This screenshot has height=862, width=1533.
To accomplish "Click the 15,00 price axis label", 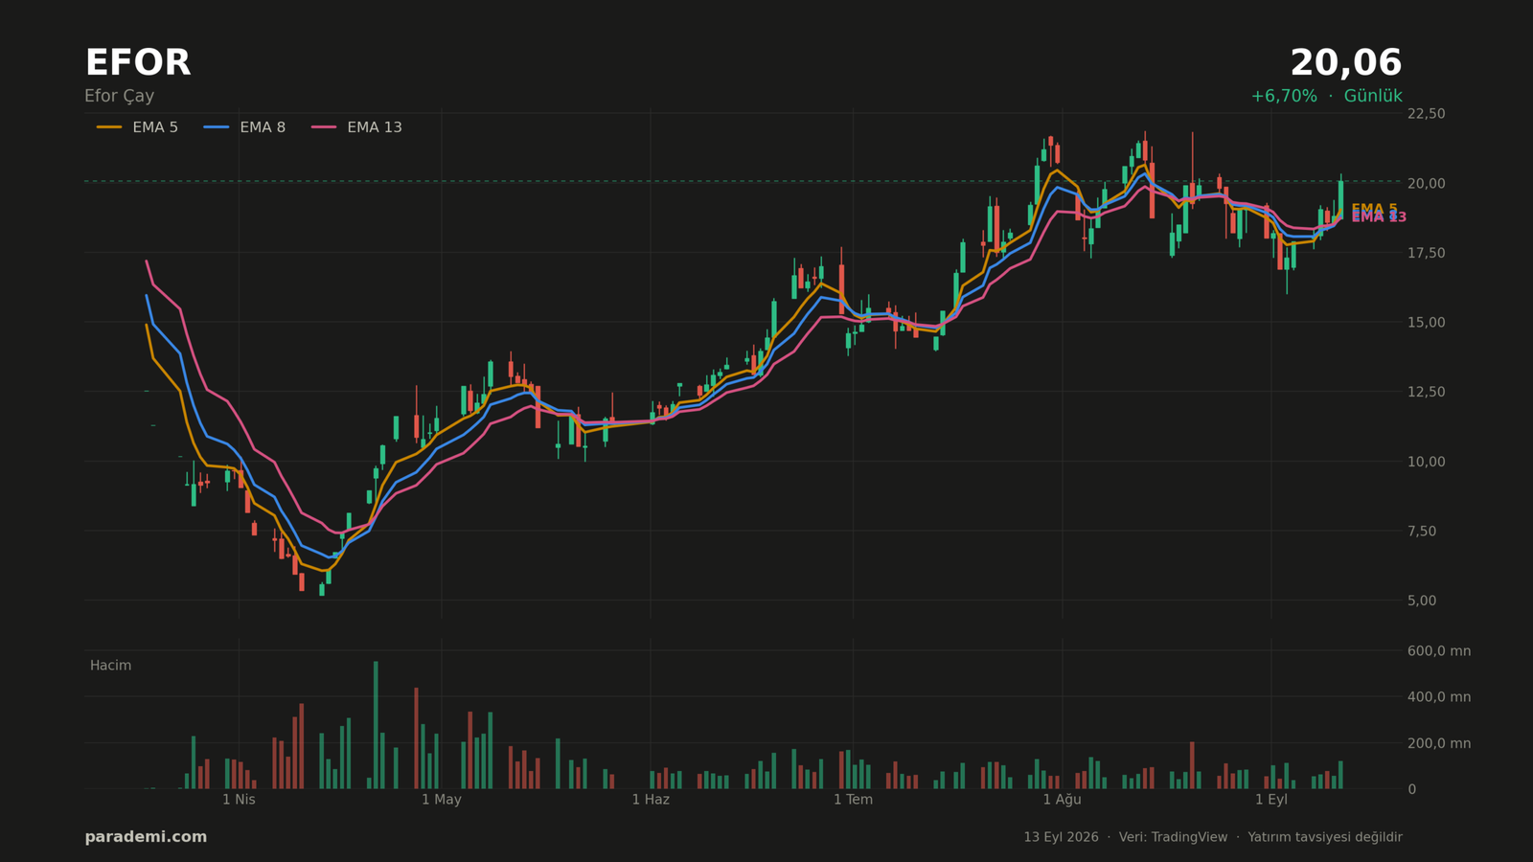I will tap(1426, 323).
